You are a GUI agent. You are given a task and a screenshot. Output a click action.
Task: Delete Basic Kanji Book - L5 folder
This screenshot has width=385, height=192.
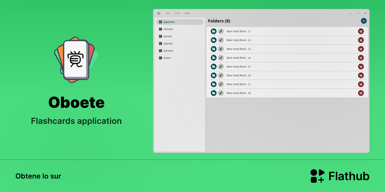pos(361,67)
